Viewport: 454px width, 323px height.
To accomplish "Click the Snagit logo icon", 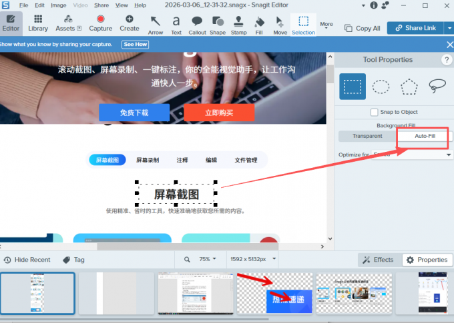I will pos(5,5).
